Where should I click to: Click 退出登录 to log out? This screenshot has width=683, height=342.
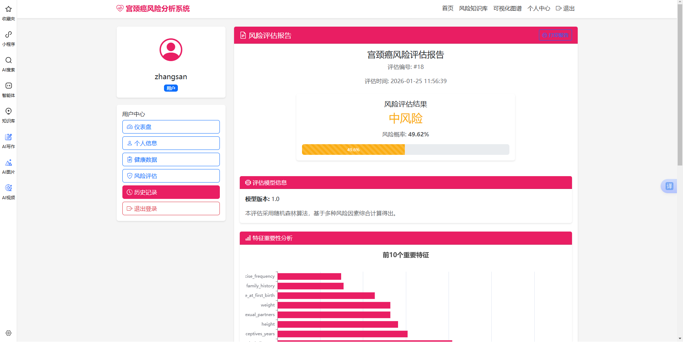point(171,208)
